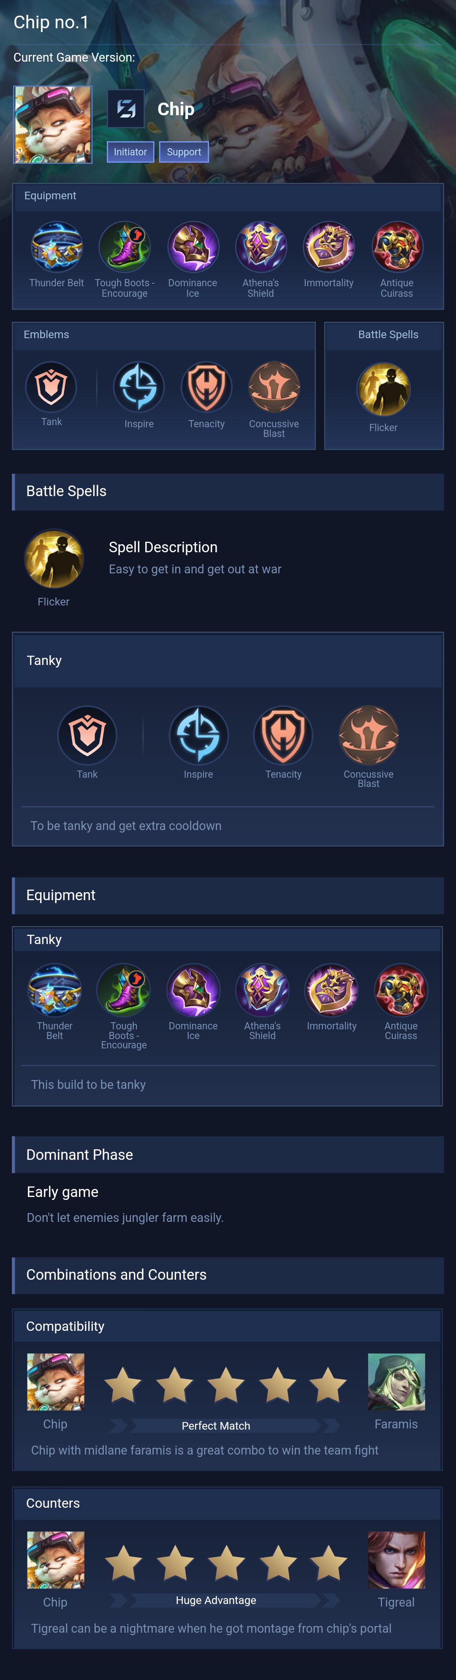Click the Chip role icon beside hero name
Image resolution: width=456 pixels, height=1680 pixels.
pos(126,108)
